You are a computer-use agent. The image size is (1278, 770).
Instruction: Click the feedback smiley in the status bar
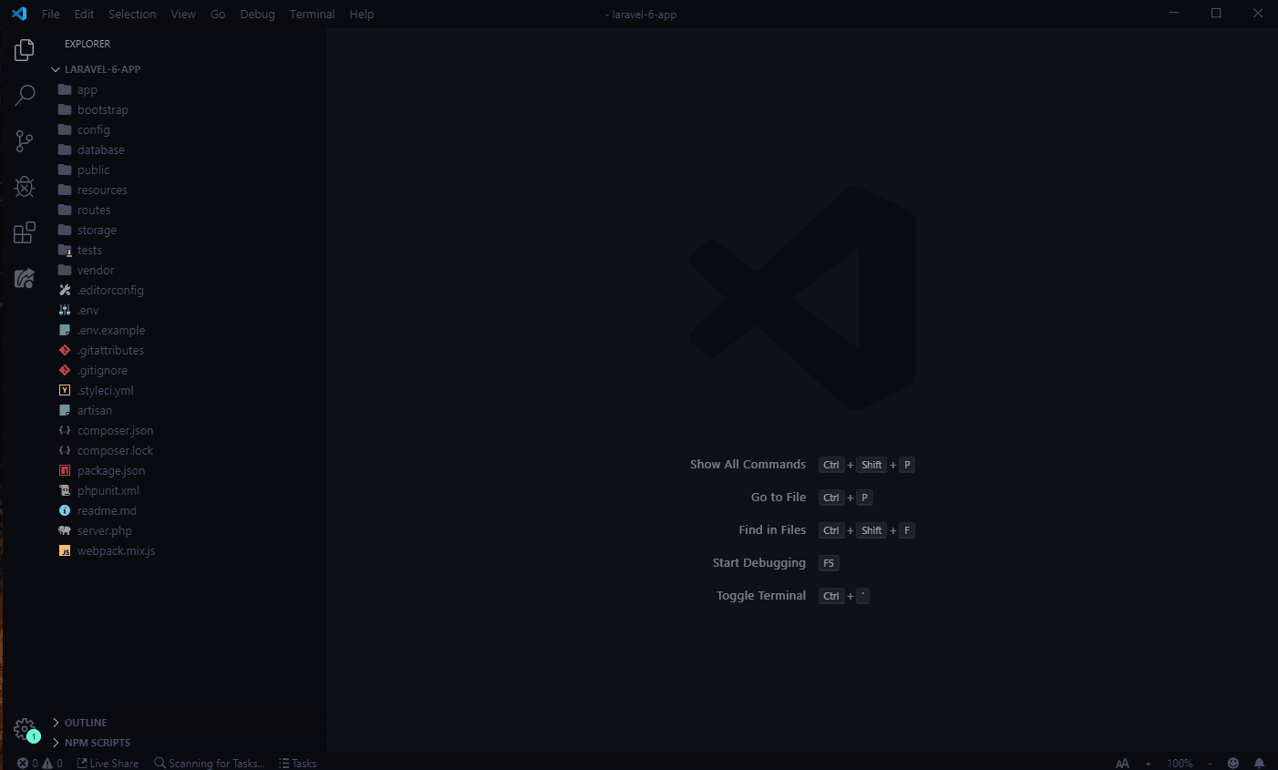click(1232, 763)
